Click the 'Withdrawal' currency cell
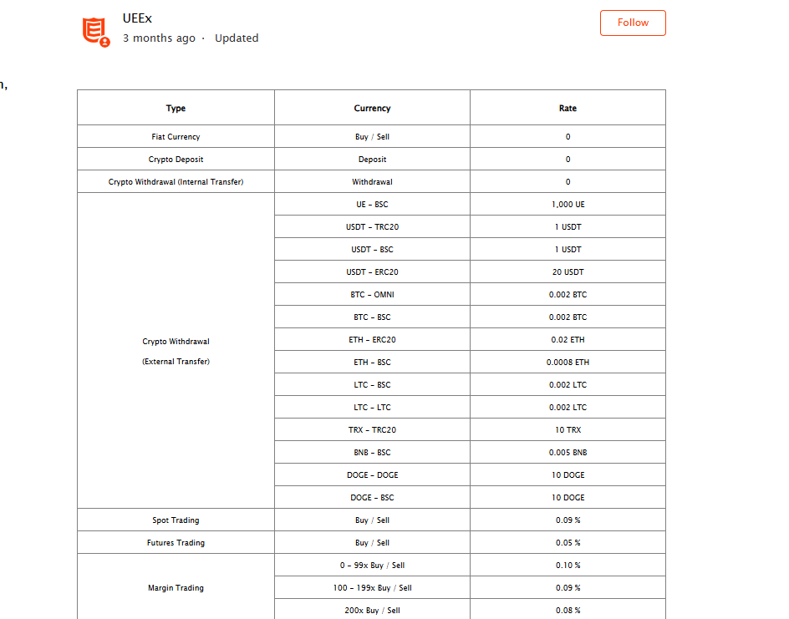The image size is (789, 619). (372, 182)
